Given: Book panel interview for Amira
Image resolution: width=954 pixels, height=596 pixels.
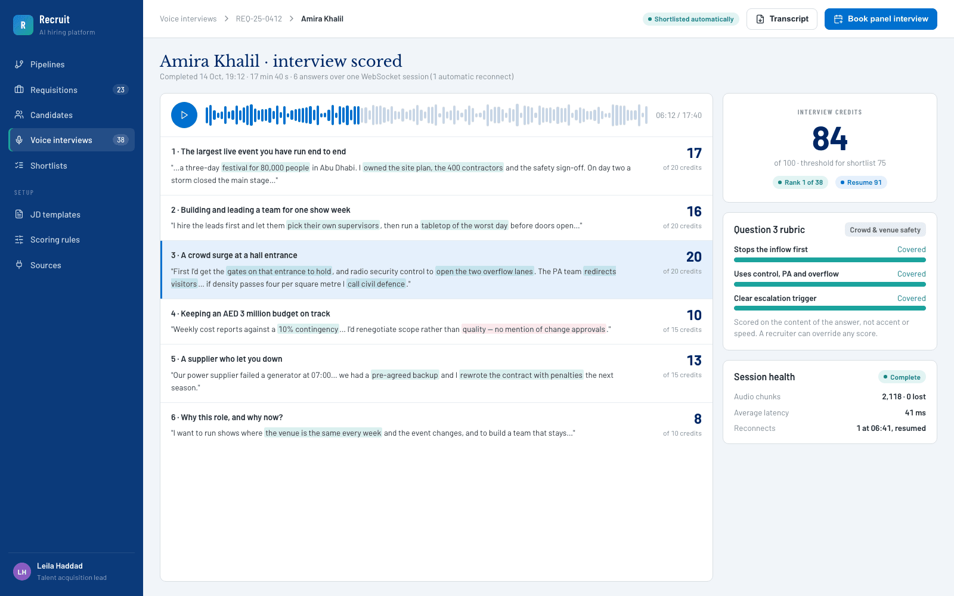Looking at the screenshot, I should pos(881,19).
